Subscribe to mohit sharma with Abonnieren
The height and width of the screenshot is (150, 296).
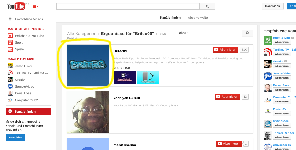229,144
